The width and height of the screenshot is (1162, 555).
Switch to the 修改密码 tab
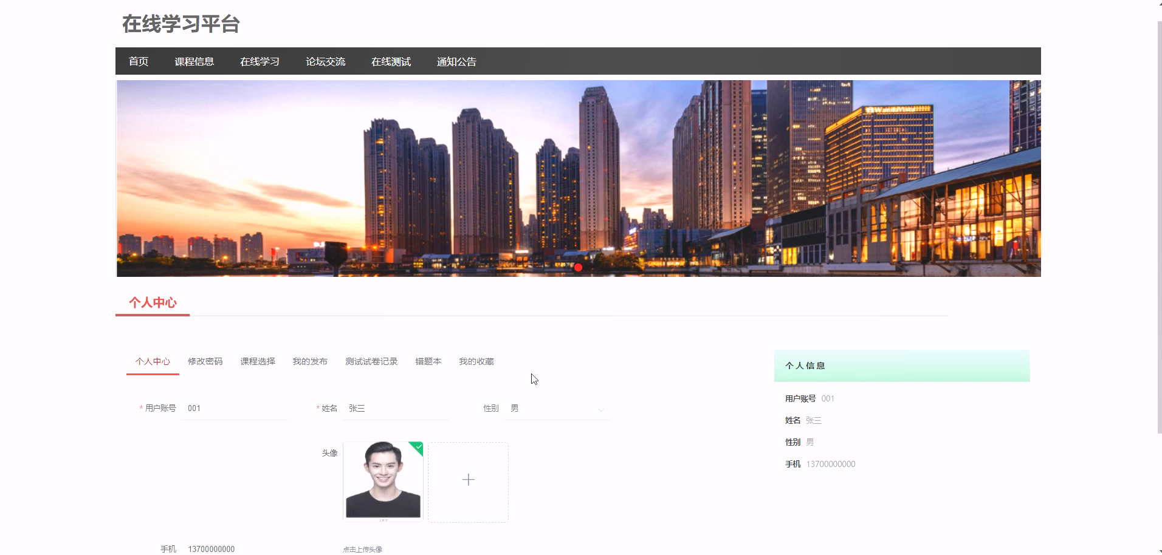tap(205, 361)
